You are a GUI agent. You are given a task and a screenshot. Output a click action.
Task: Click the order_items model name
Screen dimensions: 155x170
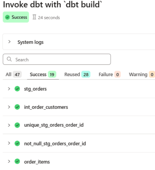tap(37, 162)
